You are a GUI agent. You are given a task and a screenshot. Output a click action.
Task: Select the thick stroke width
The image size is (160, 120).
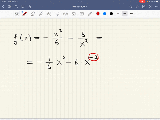(x=131, y=14)
